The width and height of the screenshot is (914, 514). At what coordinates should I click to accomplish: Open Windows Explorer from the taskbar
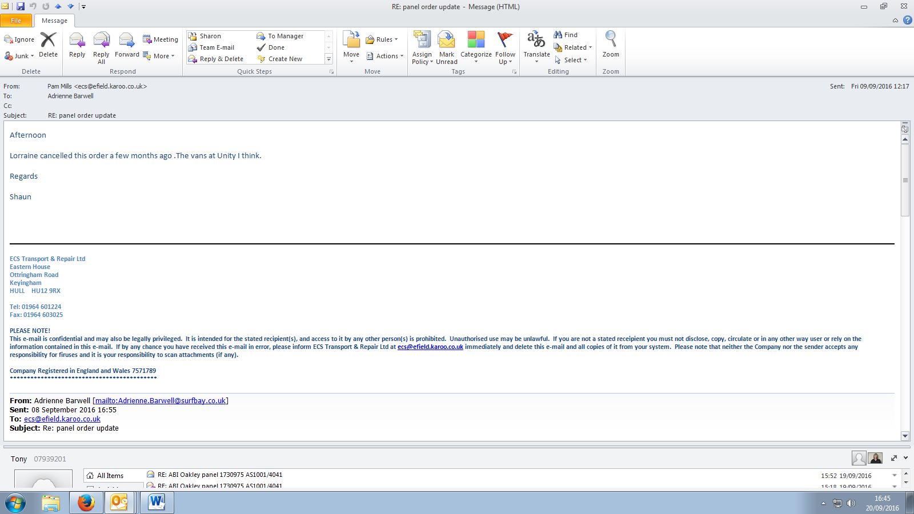coord(51,503)
